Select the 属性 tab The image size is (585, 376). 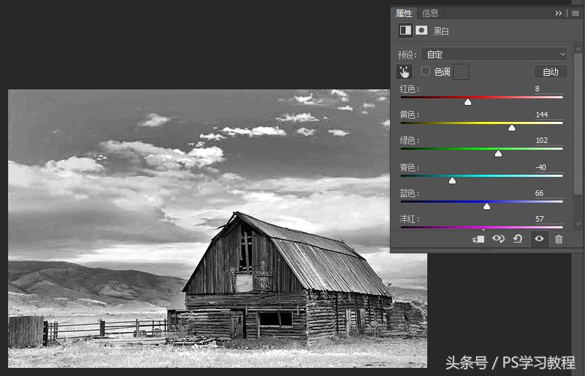(x=404, y=13)
